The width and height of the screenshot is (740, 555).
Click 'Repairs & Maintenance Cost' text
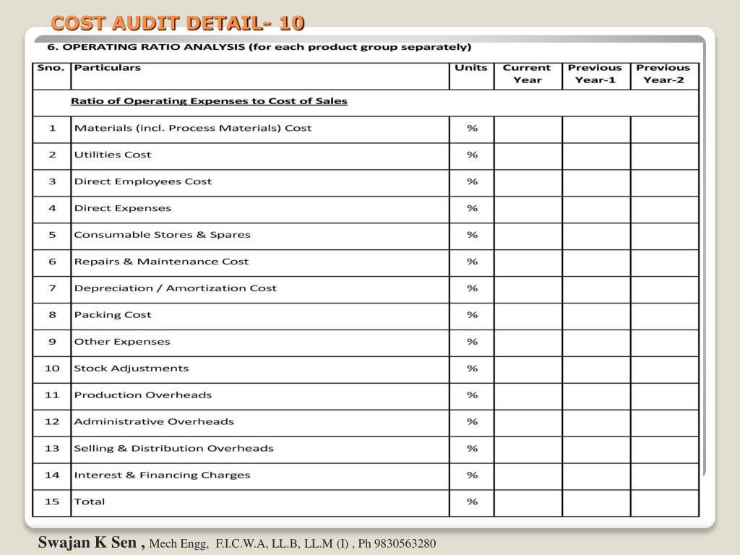pyautogui.click(x=161, y=262)
